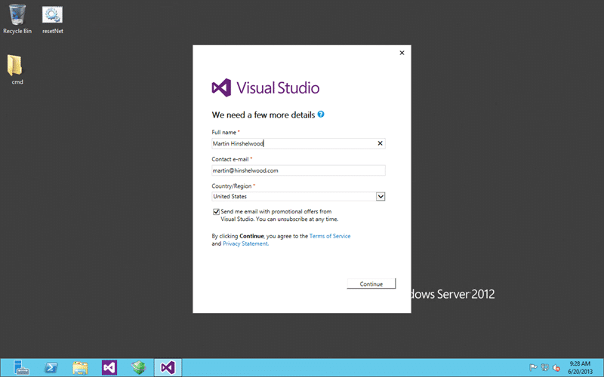
Task: Select the resetNet desktop shortcut
Action: tap(52, 20)
